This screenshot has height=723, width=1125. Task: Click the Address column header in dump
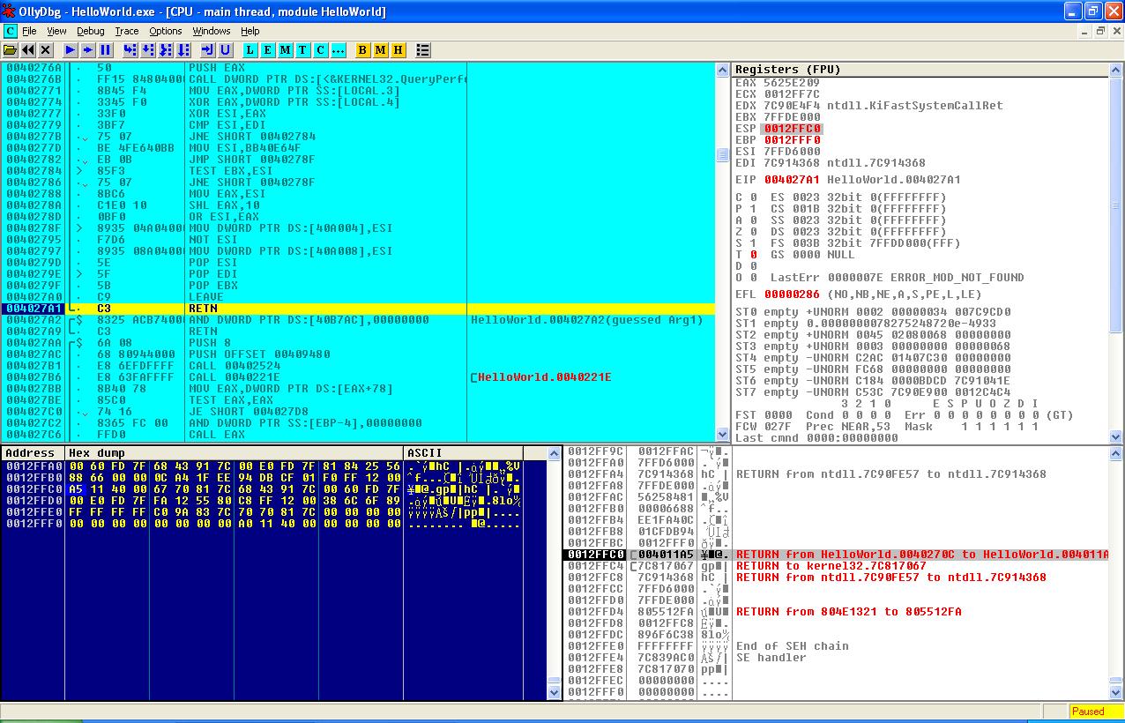point(34,453)
